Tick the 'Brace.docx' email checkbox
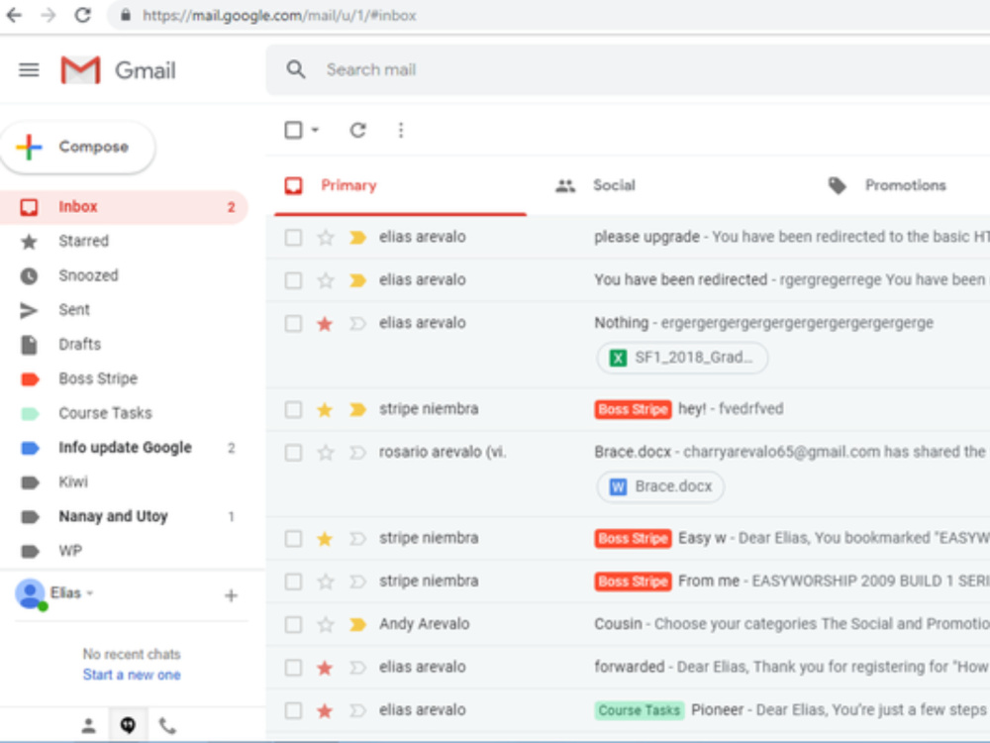The image size is (990, 743). point(293,453)
